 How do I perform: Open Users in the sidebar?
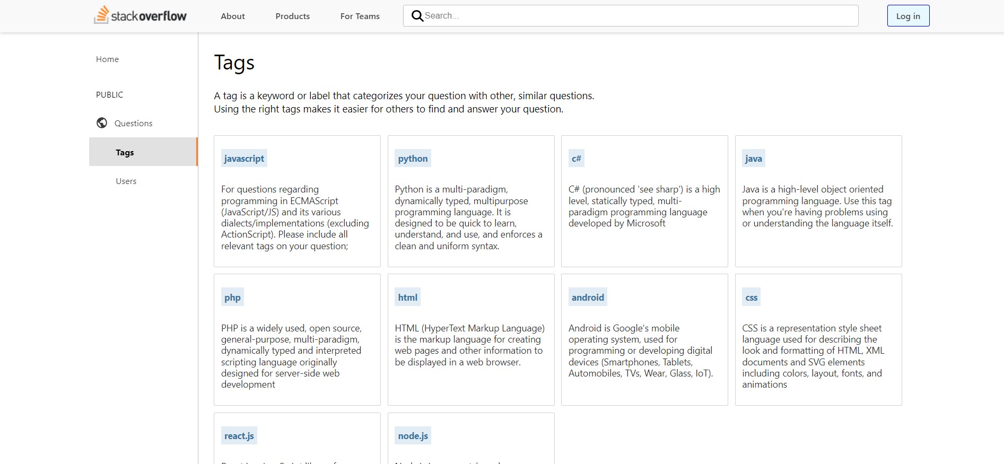[x=126, y=181]
